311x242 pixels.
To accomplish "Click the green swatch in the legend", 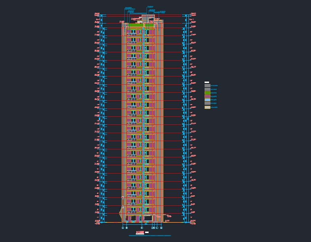I will click(207, 93).
